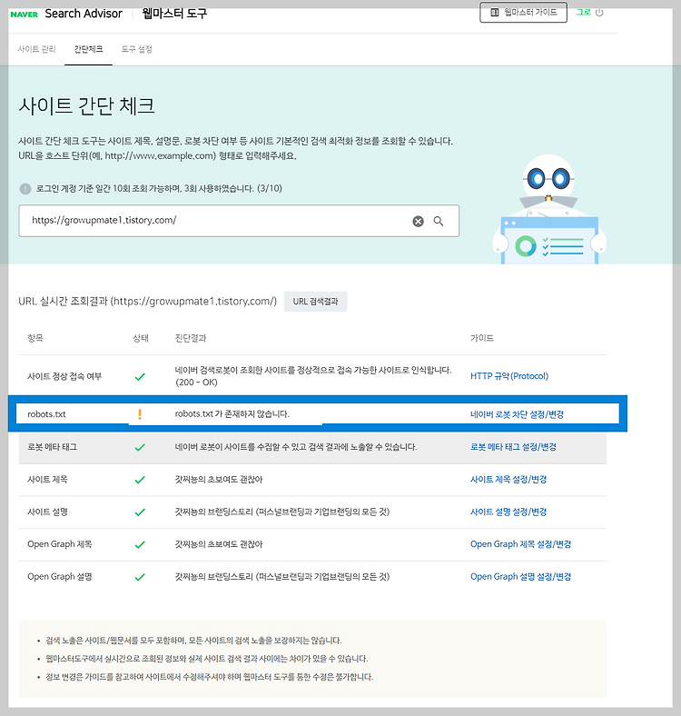Click the magnifier search icon
Viewport: 681px width, 716px height.
439,221
